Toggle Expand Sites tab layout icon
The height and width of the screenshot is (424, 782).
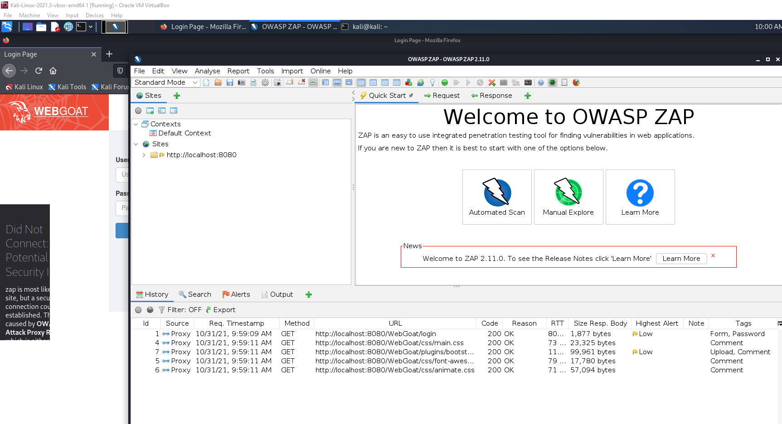point(325,82)
